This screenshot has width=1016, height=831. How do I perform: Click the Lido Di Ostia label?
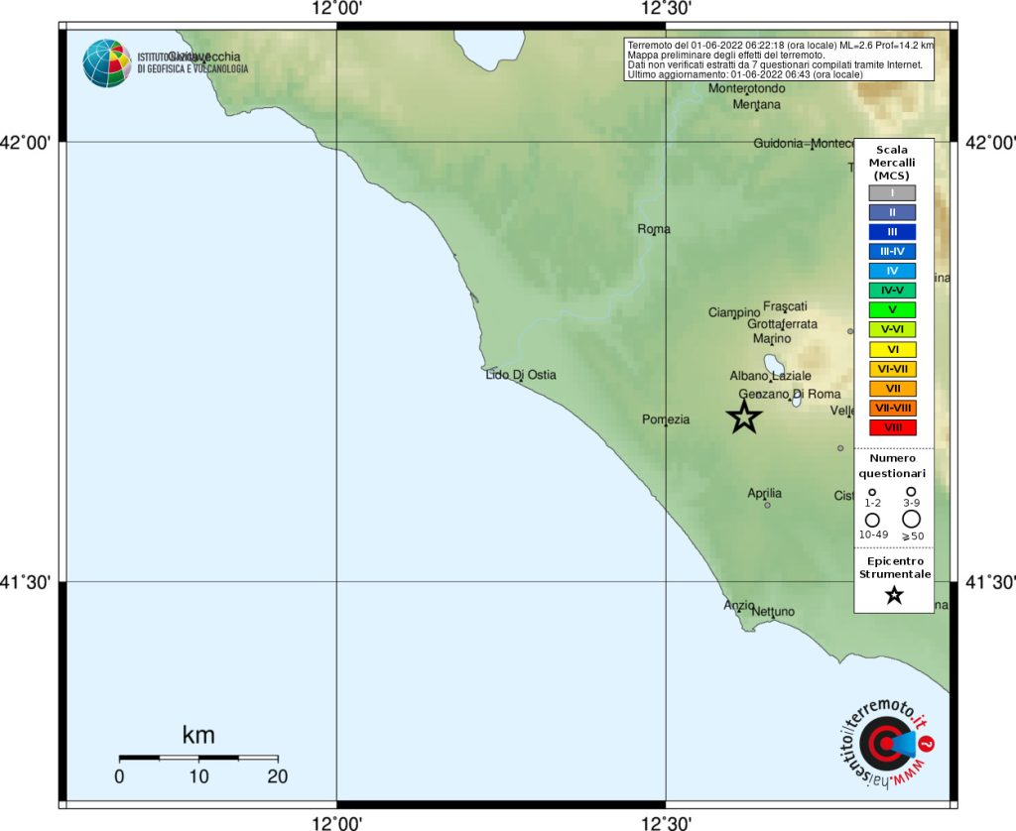tap(521, 374)
